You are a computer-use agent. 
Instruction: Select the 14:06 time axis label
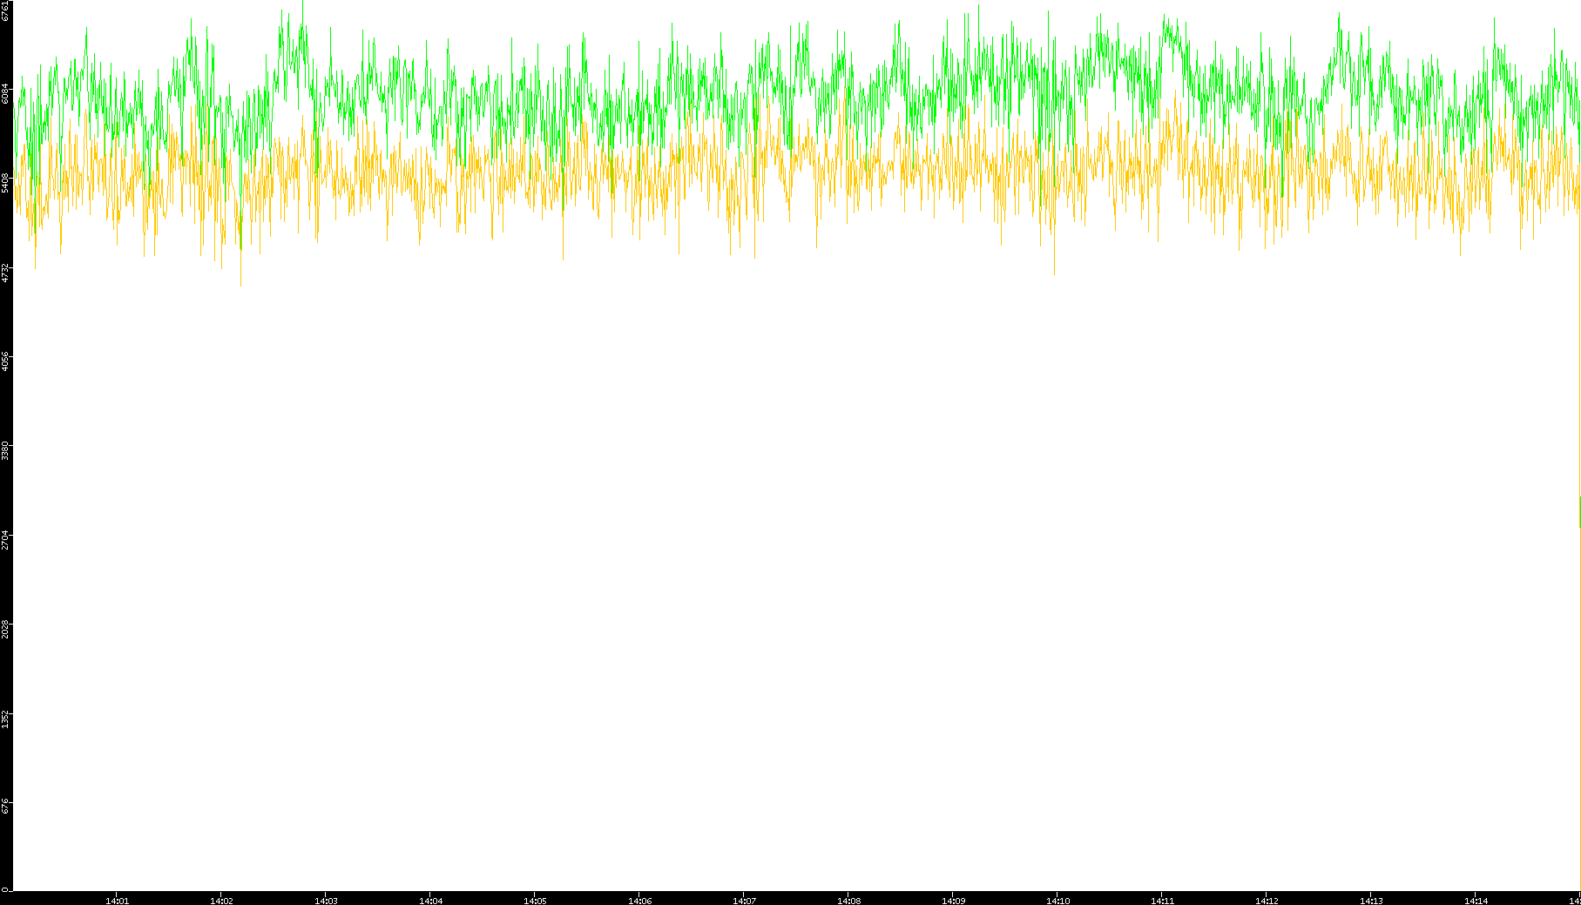click(x=639, y=901)
